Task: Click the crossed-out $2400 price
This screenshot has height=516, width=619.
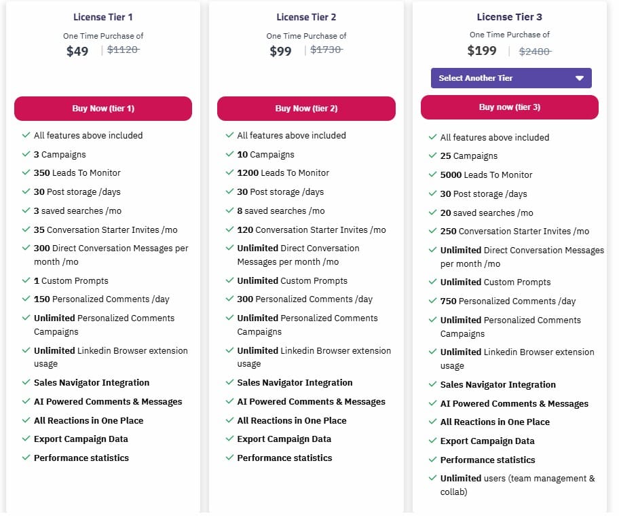Action: click(x=535, y=51)
